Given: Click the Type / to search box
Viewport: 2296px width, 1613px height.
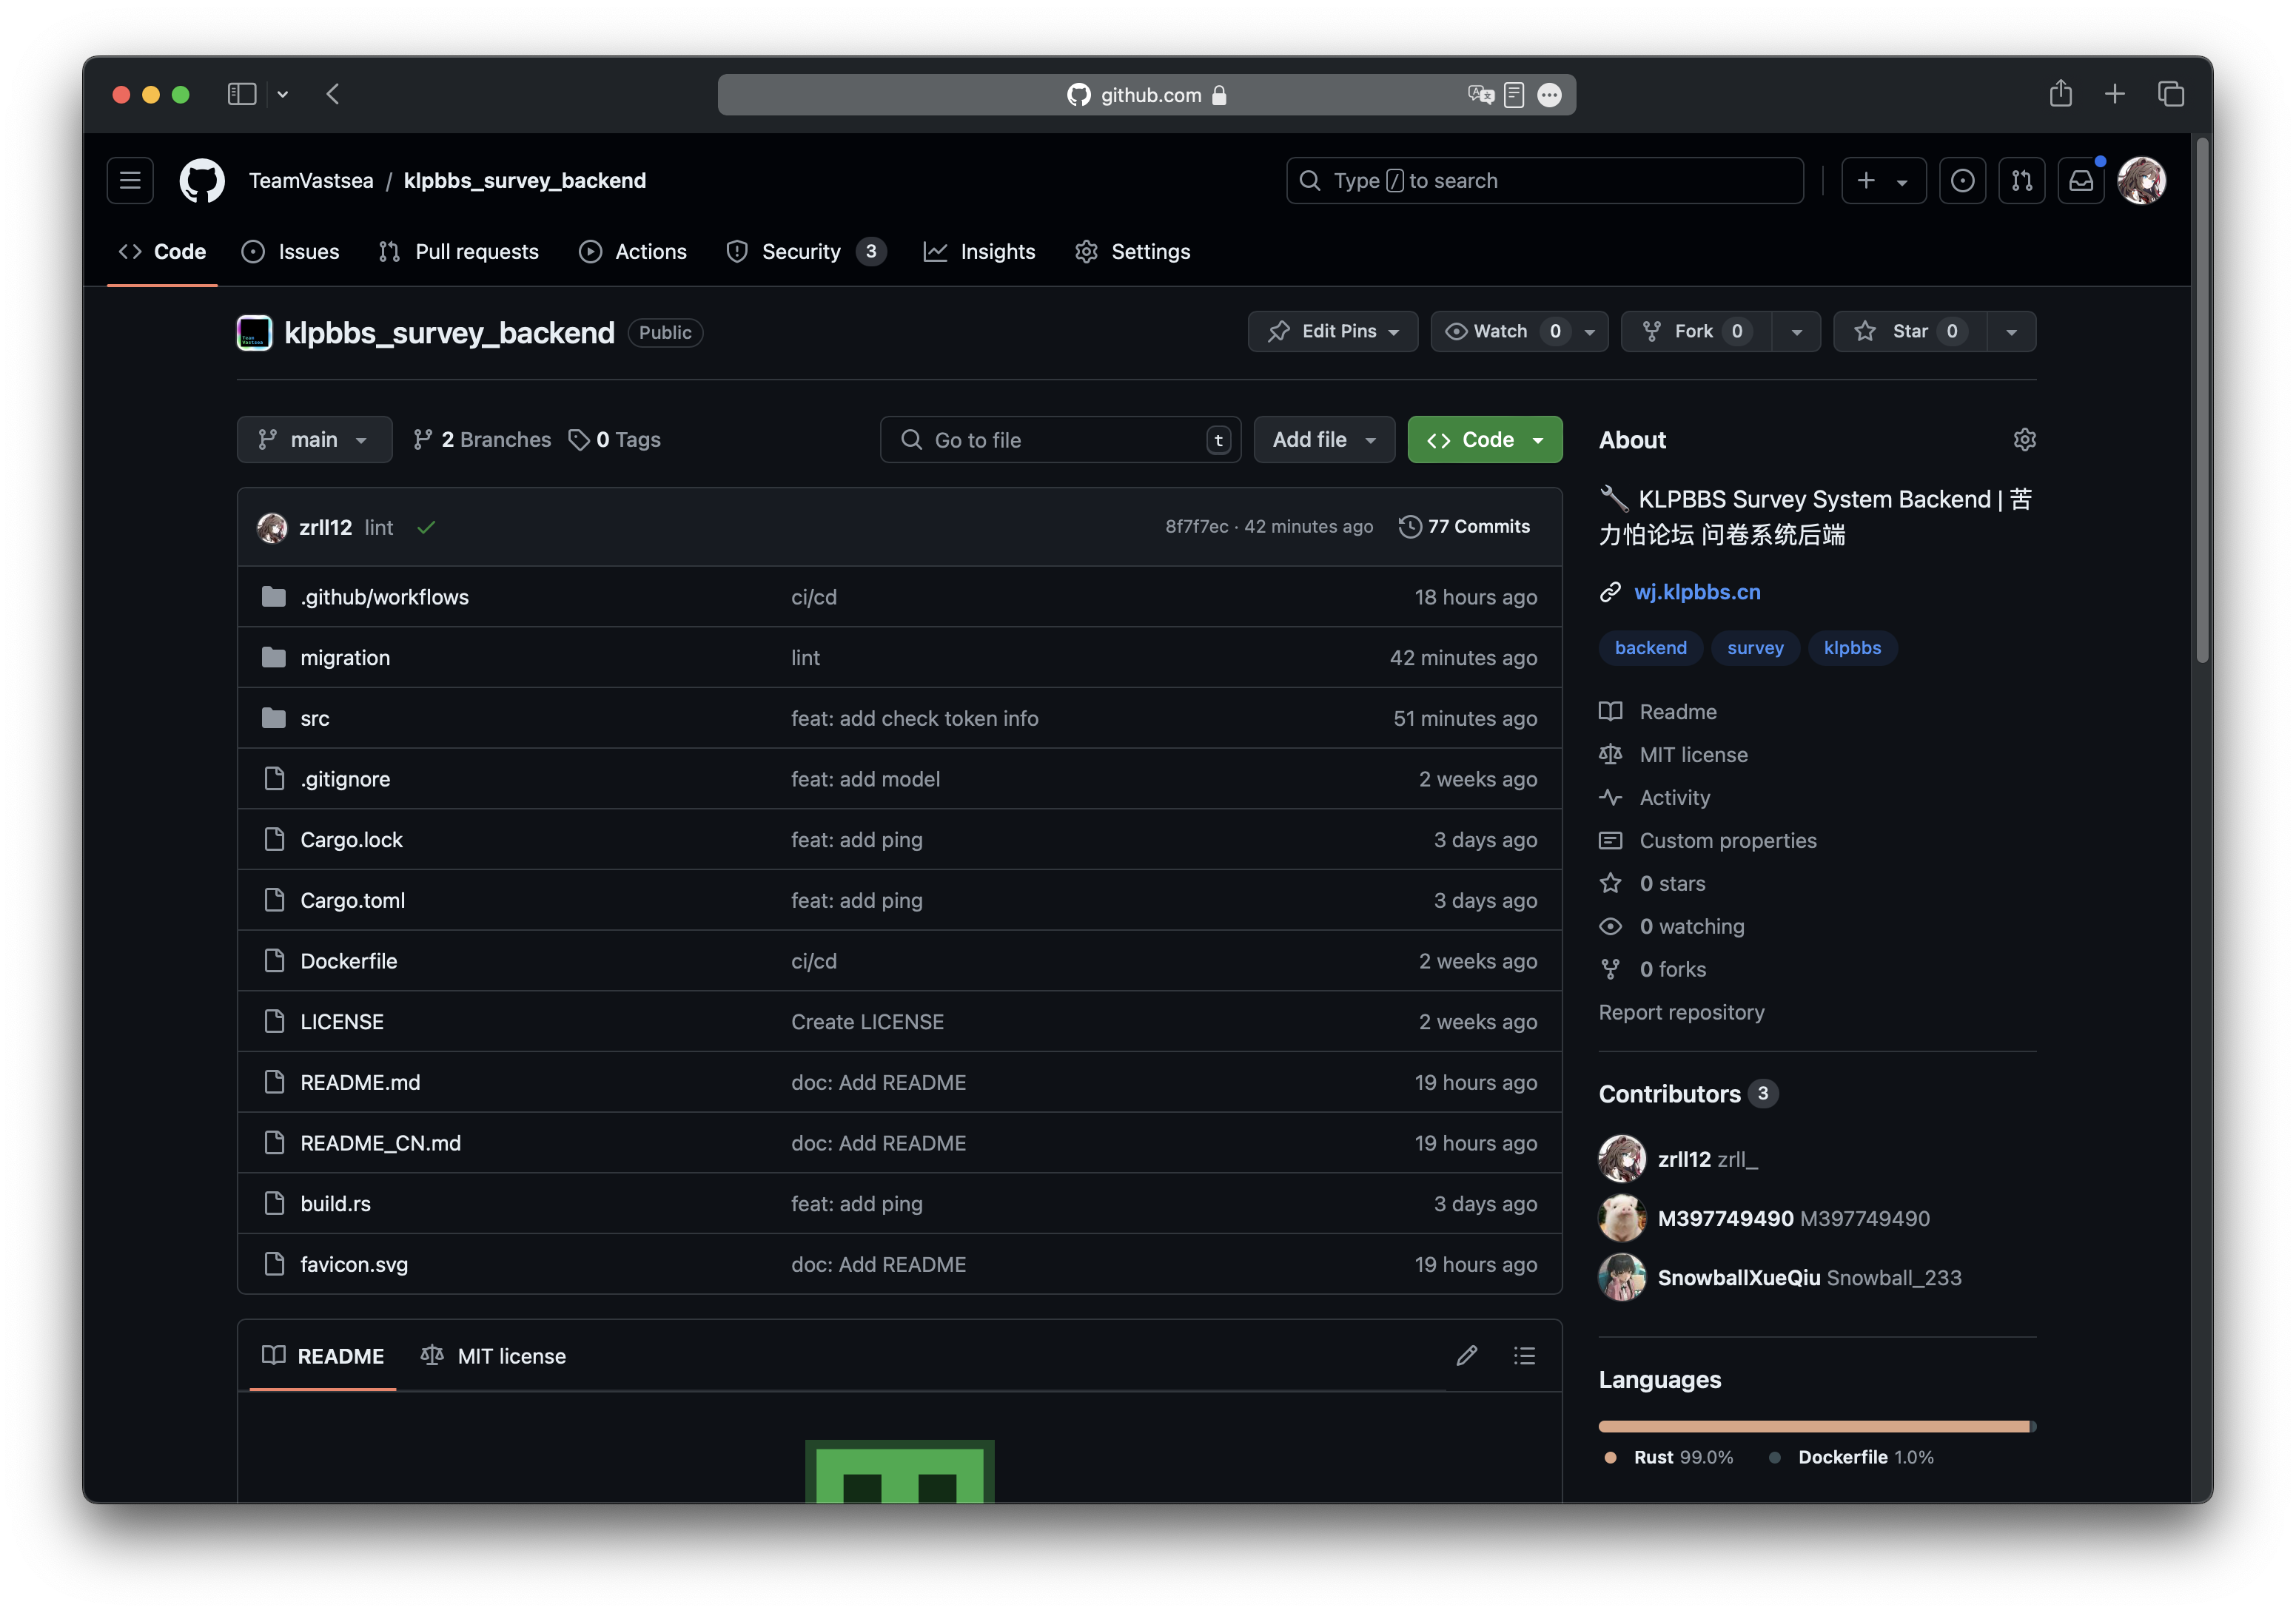Looking at the screenshot, I should [1545, 181].
